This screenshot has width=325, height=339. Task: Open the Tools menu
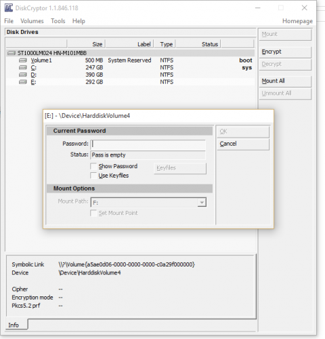58,21
